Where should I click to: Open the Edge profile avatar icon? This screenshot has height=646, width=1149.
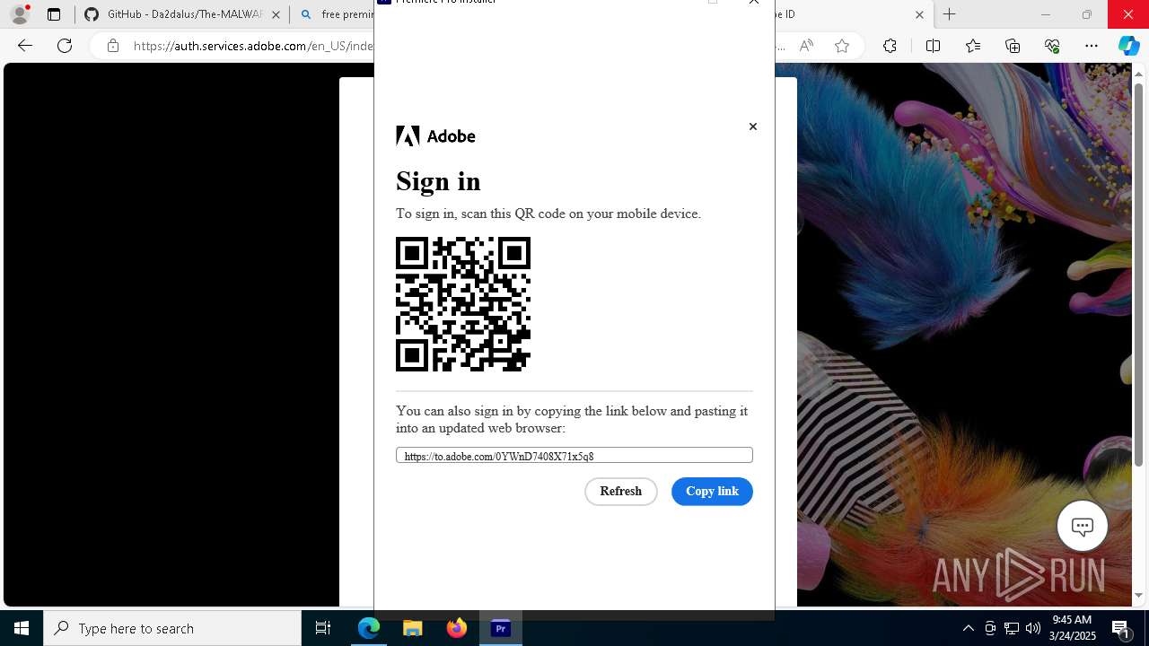coord(19,14)
